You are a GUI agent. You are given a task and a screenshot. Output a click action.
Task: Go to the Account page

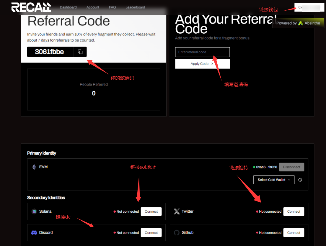tap(93, 7)
